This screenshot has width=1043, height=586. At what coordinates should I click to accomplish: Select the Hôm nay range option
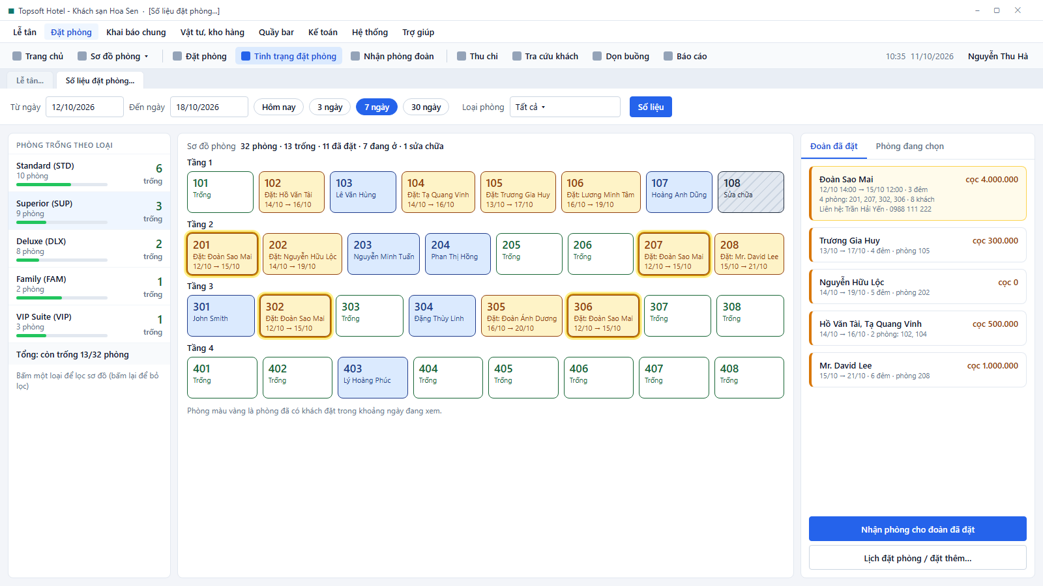pyautogui.click(x=279, y=107)
